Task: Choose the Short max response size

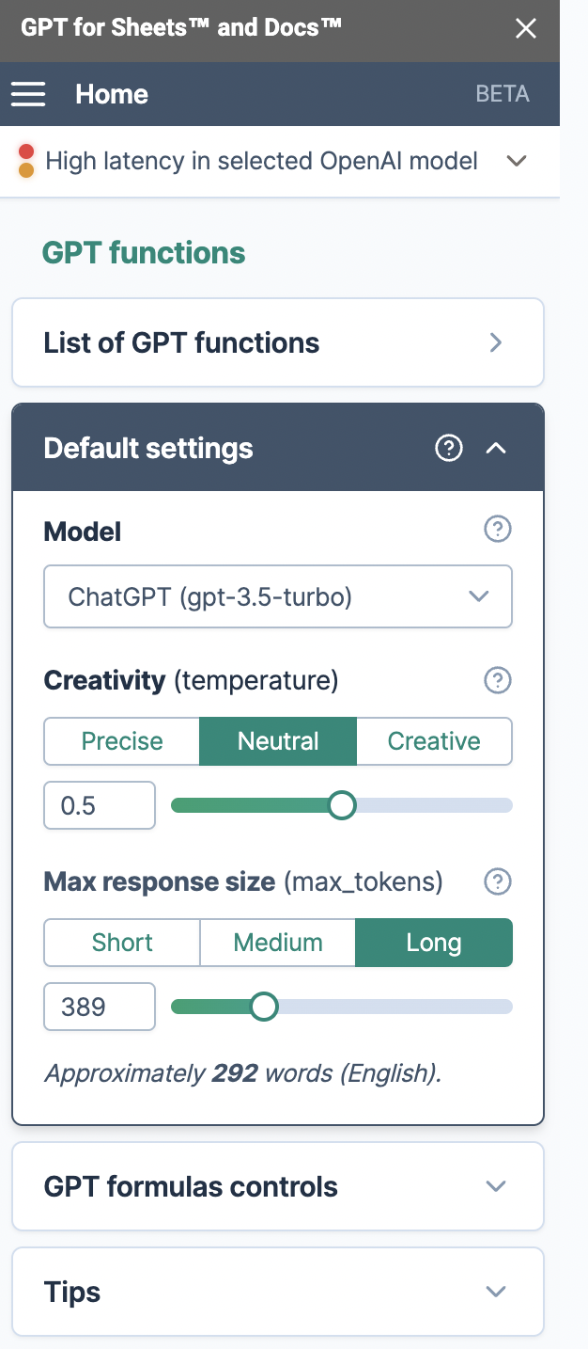Action: pyautogui.click(x=122, y=943)
